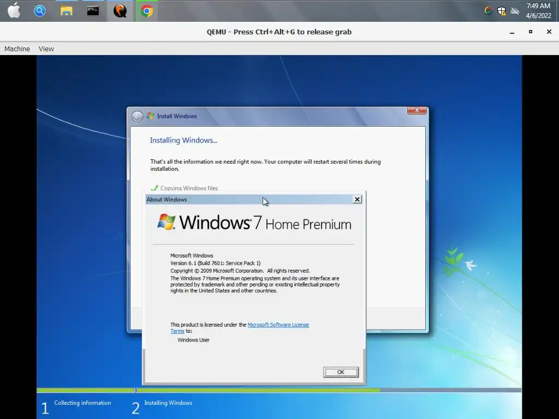This screenshot has height=419, width=559.
Task: Click the Windows flag icon in Install Windows title
Action: click(x=151, y=116)
